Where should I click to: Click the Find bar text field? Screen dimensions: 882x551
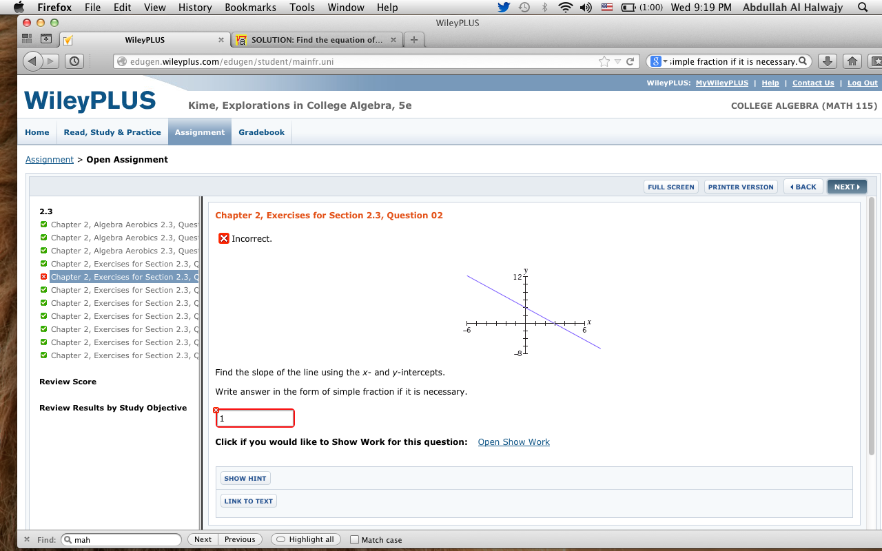[x=121, y=539]
